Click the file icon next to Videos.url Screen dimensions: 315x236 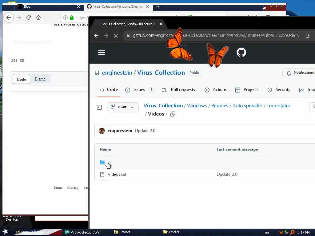coord(102,175)
